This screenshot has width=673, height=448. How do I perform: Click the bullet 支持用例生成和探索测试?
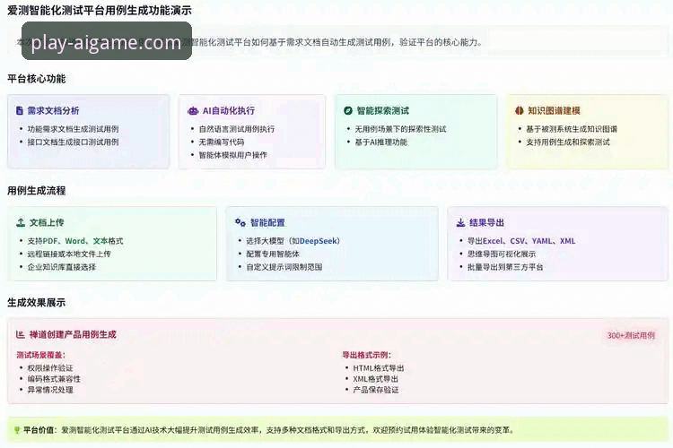pyautogui.click(x=568, y=142)
